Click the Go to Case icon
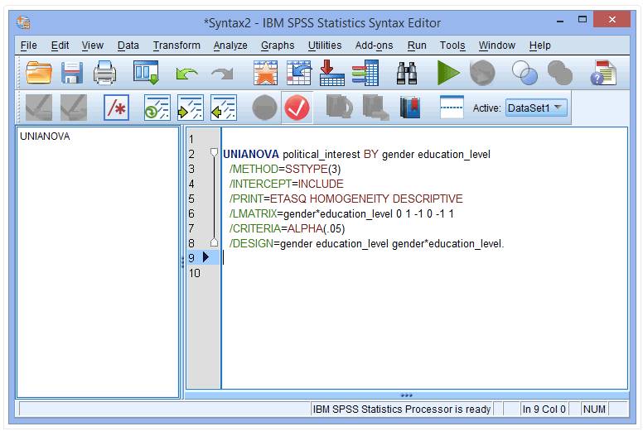Viewport: 643px width, 431px height. (x=298, y=73)
